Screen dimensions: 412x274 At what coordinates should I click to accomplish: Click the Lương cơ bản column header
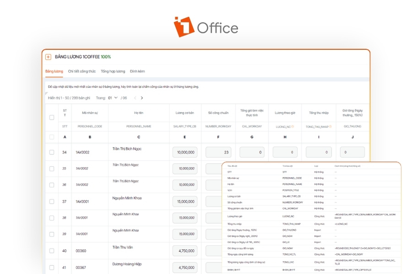point(185,113)
